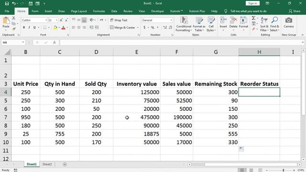Open the font size dropdown
Image resolution: width=306 pixels, height=172 pixels.
[56, 20]
